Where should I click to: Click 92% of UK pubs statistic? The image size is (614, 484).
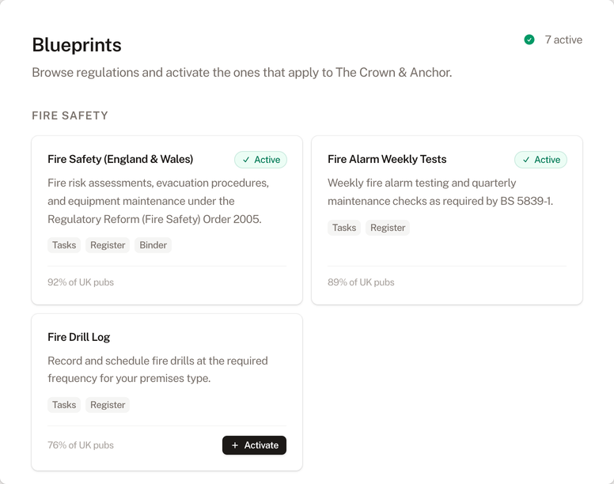pos(81,282)
